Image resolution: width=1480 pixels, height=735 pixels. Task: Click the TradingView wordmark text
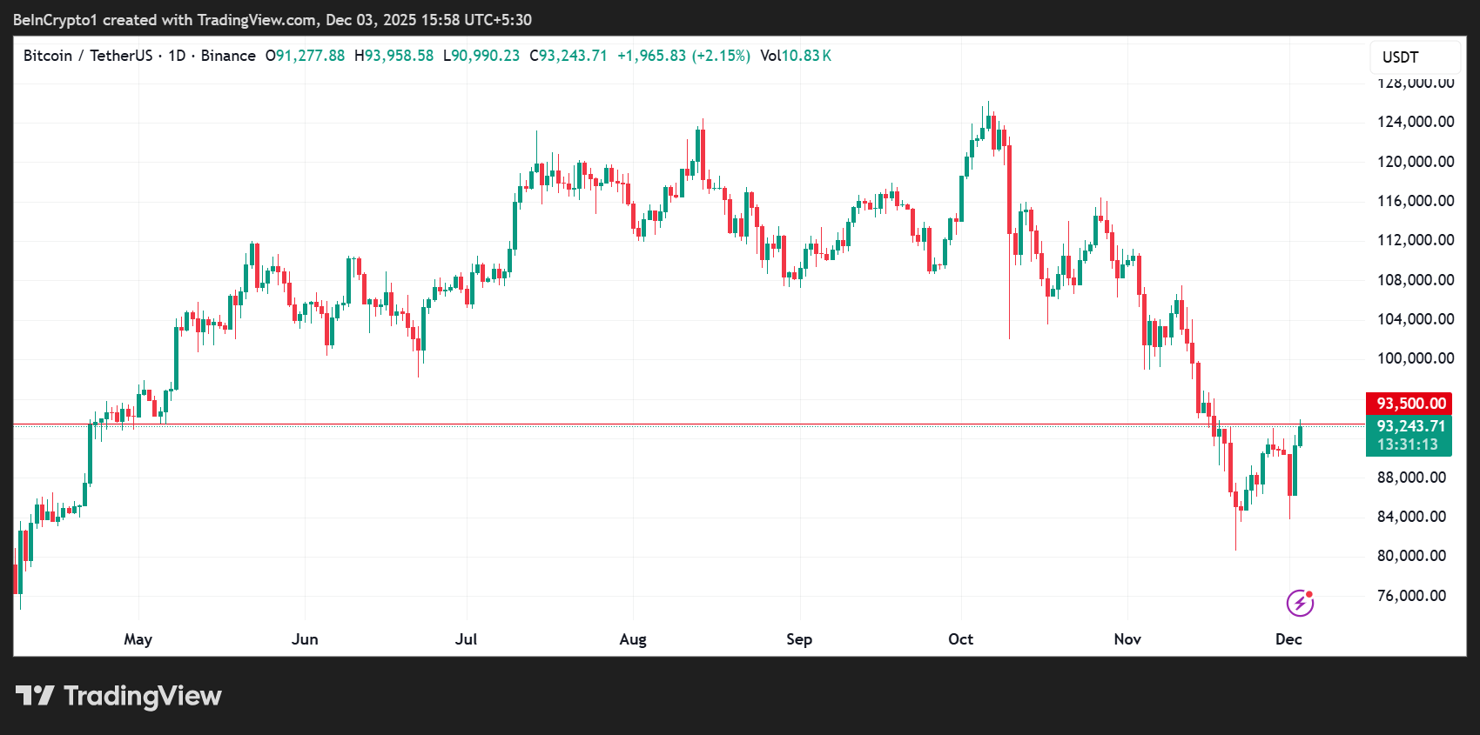tap(143, 696)
